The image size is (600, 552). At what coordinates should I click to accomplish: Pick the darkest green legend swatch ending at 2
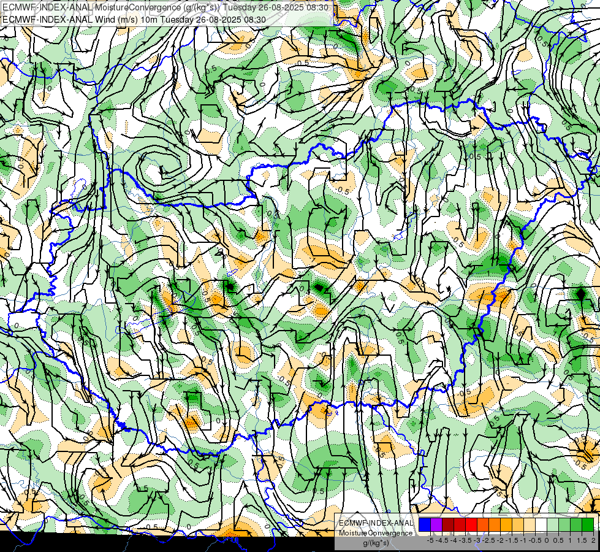click(588, 524)
